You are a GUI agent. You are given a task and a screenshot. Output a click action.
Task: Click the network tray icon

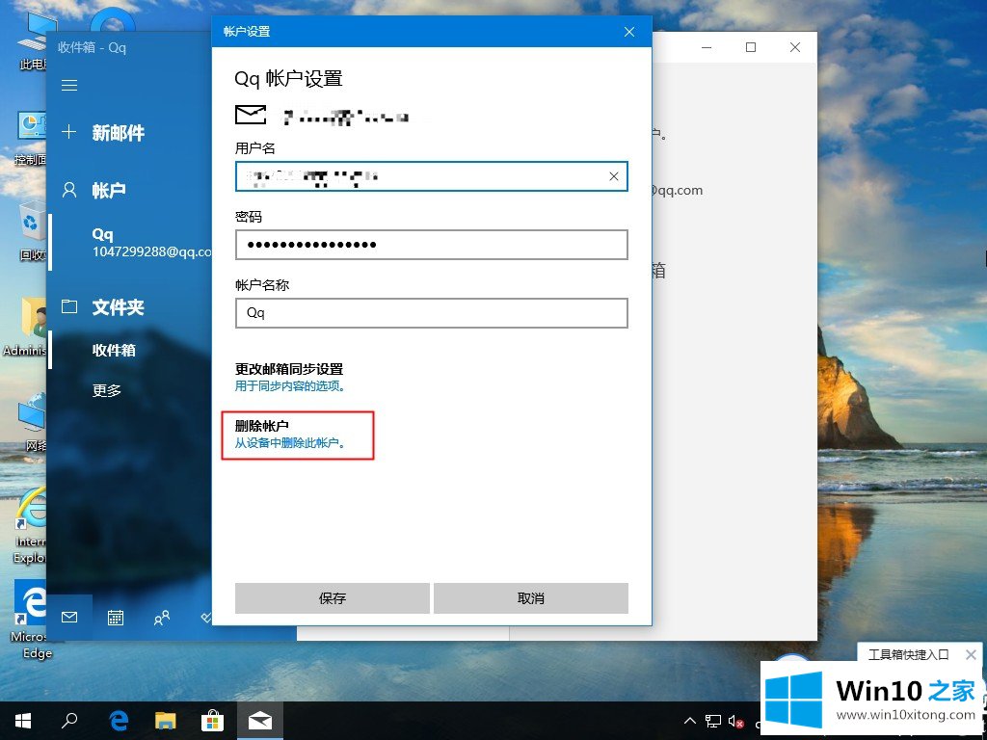(x=713, y=721)
